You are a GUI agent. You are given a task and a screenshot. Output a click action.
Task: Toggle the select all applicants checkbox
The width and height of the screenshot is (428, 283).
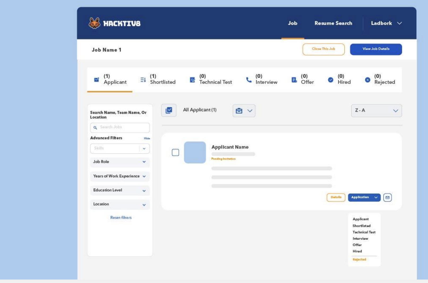point(169,110)
